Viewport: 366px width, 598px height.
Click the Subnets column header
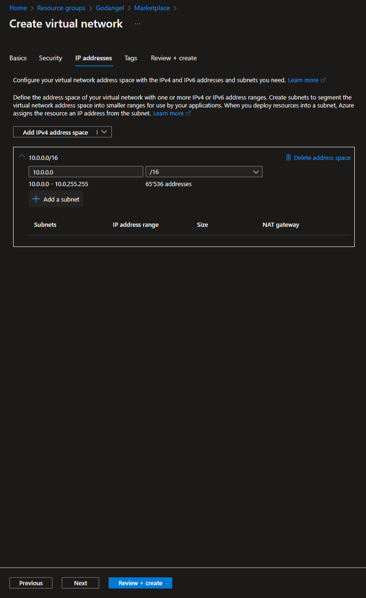click(x=45, y=225)
